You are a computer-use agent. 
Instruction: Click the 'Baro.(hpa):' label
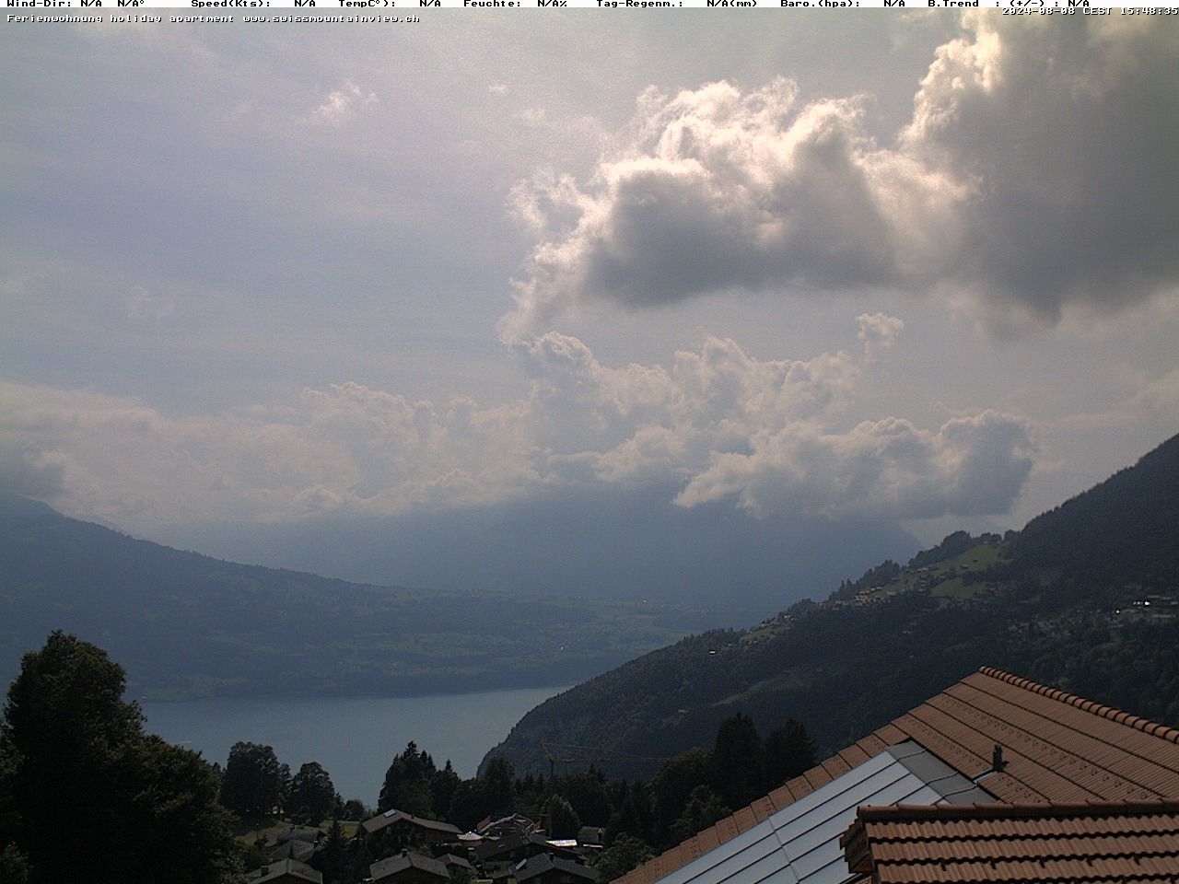click(x=821, y=4)
